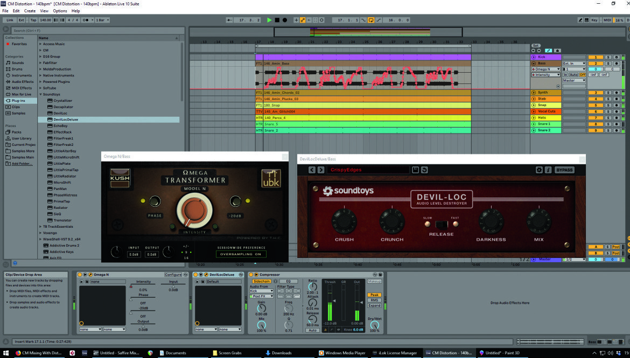This screenshot has width=630, height=358.
Task: Select next preset arrow in DevilLocDeluxe
Action: point(320,170)
